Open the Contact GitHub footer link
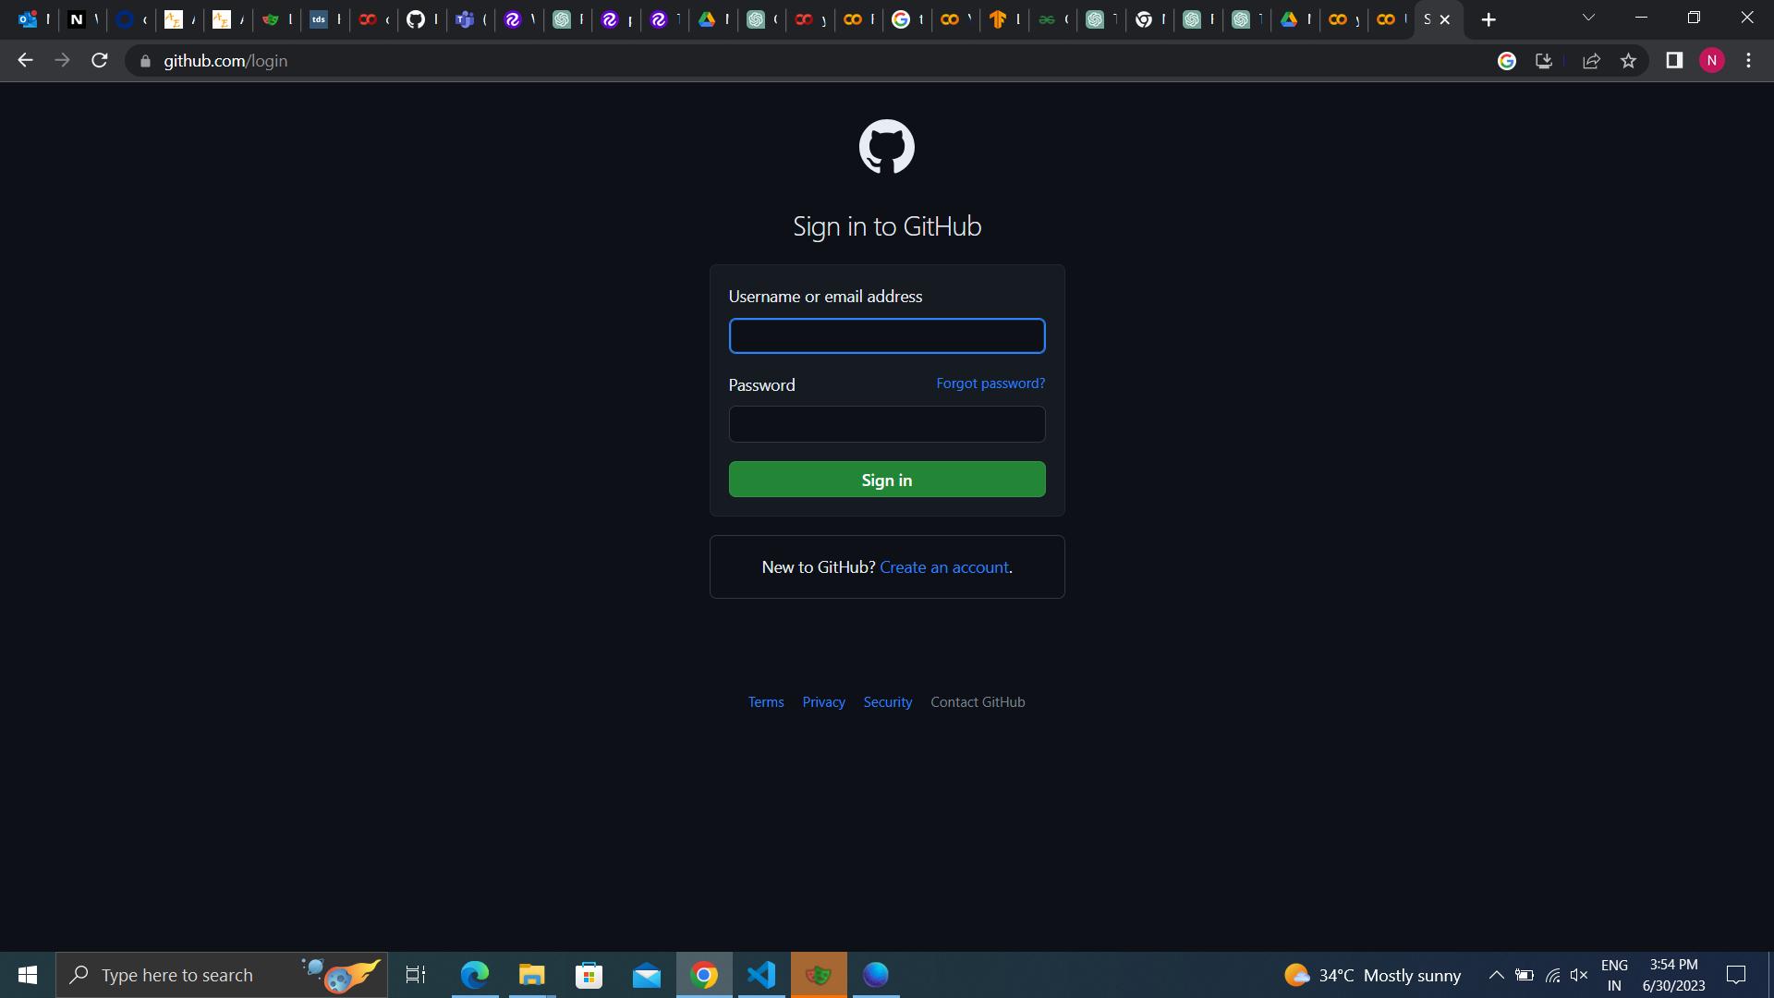The height and width of the screenshot is (998, 1774). pyautogui.click(x=978, y=702)
